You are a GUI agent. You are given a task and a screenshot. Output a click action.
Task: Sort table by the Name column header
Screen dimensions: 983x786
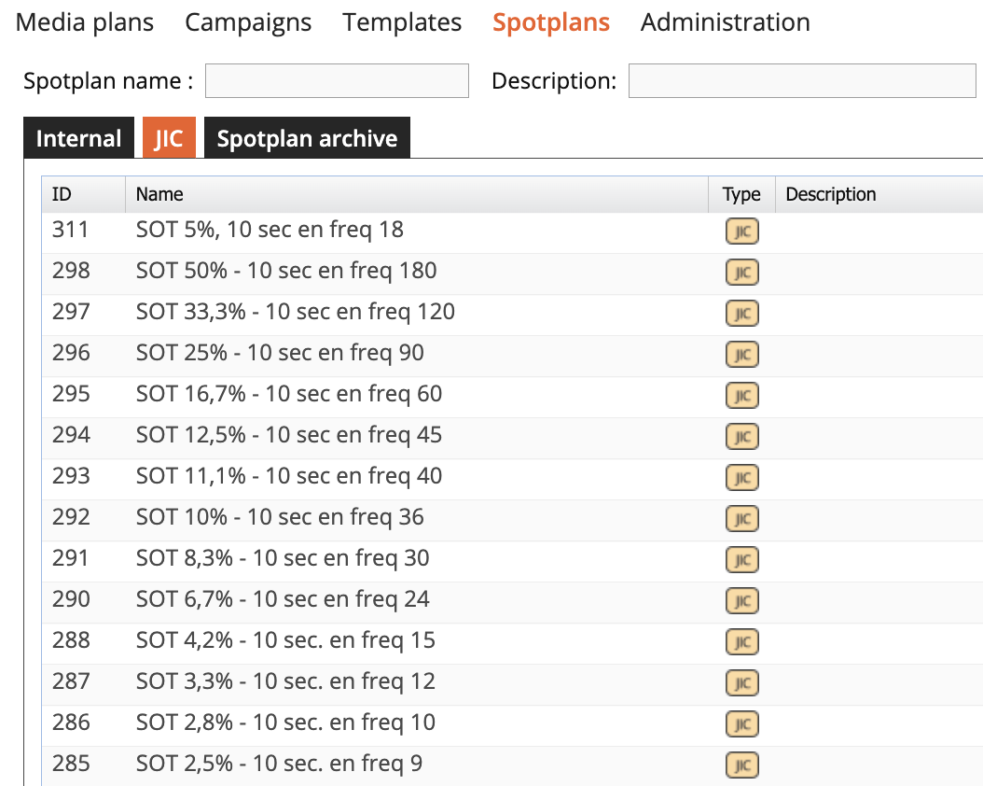pos(159,194)
